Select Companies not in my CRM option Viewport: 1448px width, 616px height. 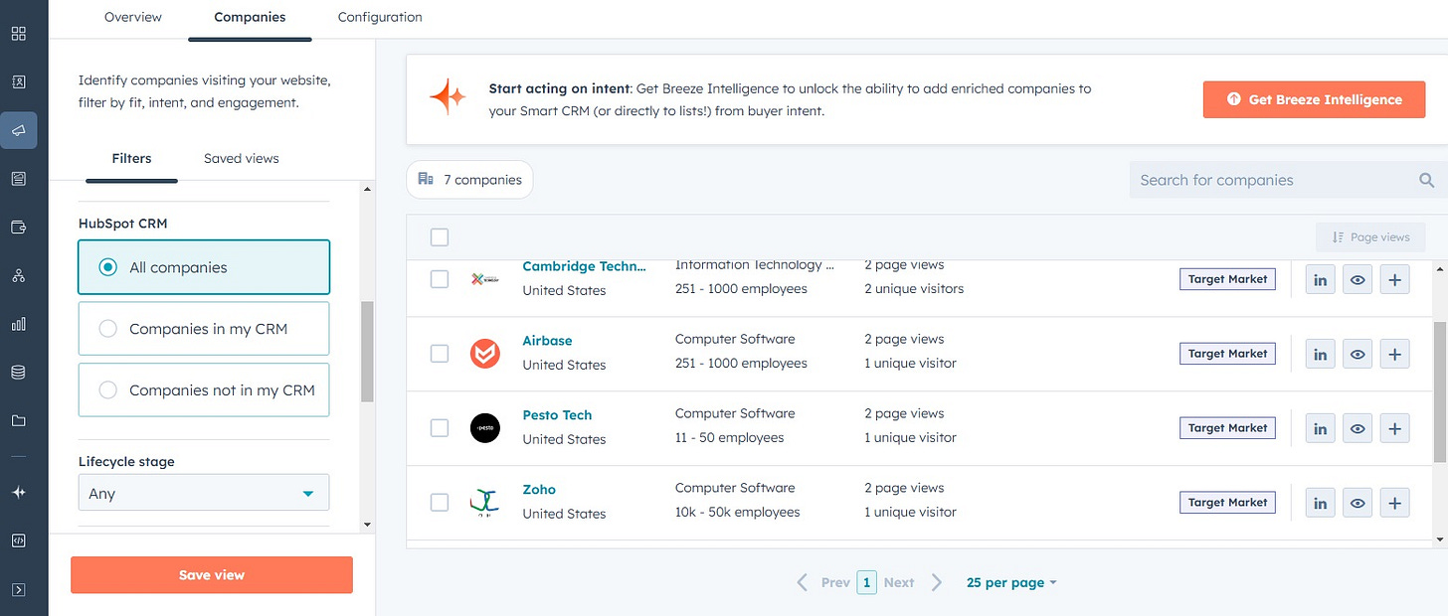point(204,390)
